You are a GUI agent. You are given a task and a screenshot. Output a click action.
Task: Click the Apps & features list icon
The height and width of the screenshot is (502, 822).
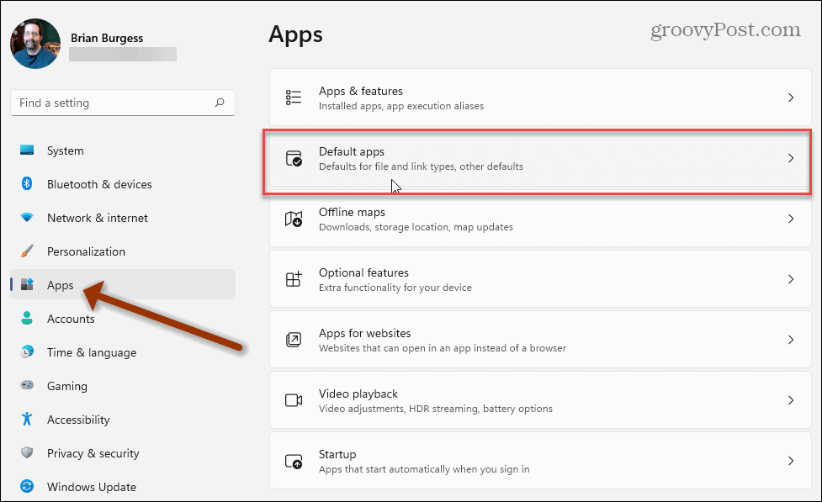[294, 98]
